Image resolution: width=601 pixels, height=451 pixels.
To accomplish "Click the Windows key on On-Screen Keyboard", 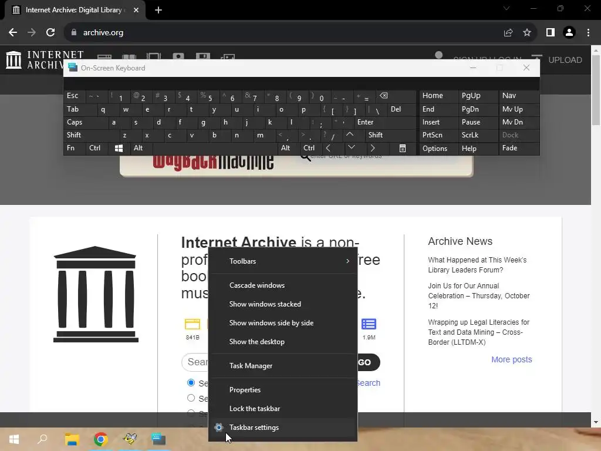I will click(119, 149).
